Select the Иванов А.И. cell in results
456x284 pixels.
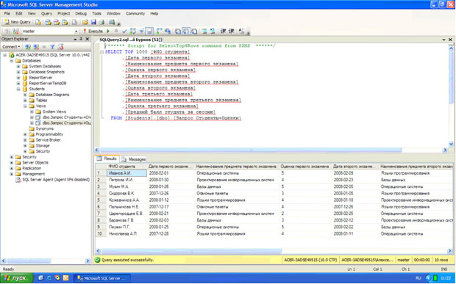(x=127, y=173)
